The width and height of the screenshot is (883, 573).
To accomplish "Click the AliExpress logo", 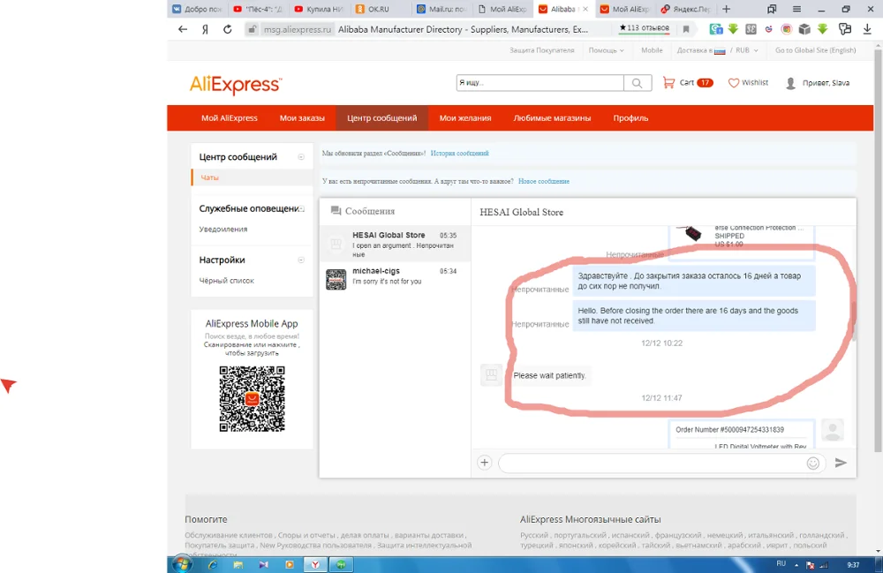I will click(x=236, y=85).
